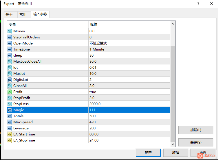The image size is (218, 160).
Task: Click the integer icon beside sleep
Action: 10,55
